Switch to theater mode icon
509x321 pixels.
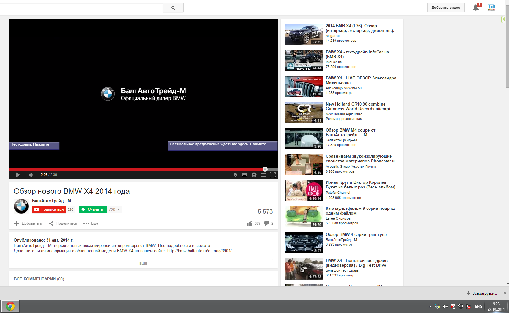pyautogui.click(x=263, y=175)
